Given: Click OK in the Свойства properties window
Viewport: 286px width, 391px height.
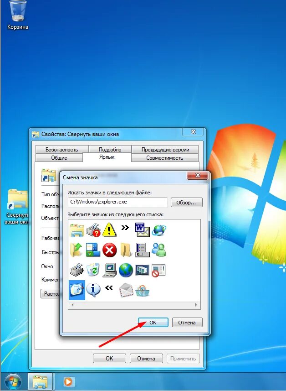Looking at the screenshot, I should 109,358.
